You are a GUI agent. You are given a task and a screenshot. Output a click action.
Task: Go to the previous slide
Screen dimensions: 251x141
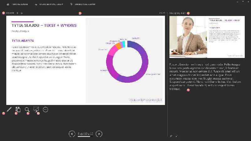[x=72, y=134]
